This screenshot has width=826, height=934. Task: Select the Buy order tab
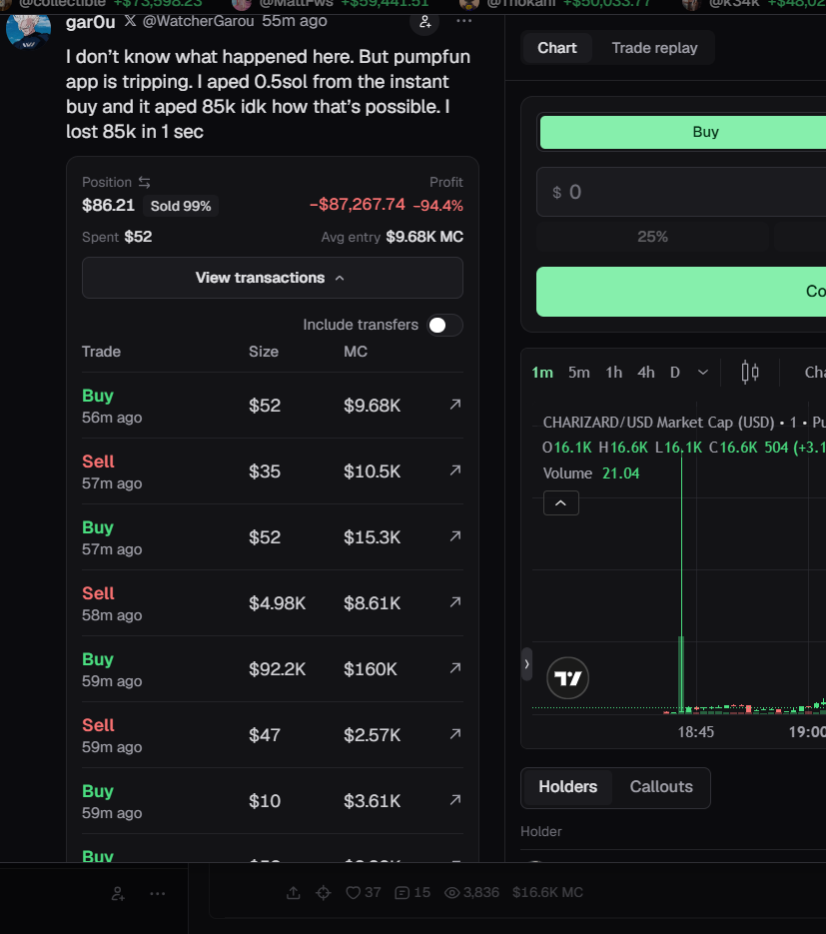pyautogui.click(x=682, y=132)
